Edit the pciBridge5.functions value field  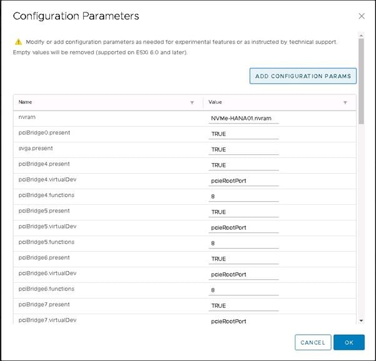244,244
